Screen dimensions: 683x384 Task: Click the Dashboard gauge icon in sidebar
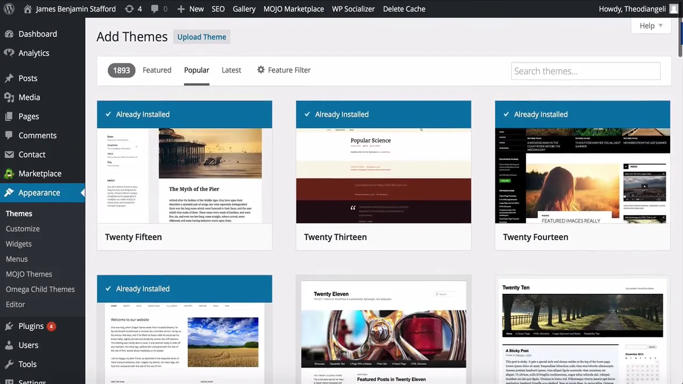coord(9,34)
